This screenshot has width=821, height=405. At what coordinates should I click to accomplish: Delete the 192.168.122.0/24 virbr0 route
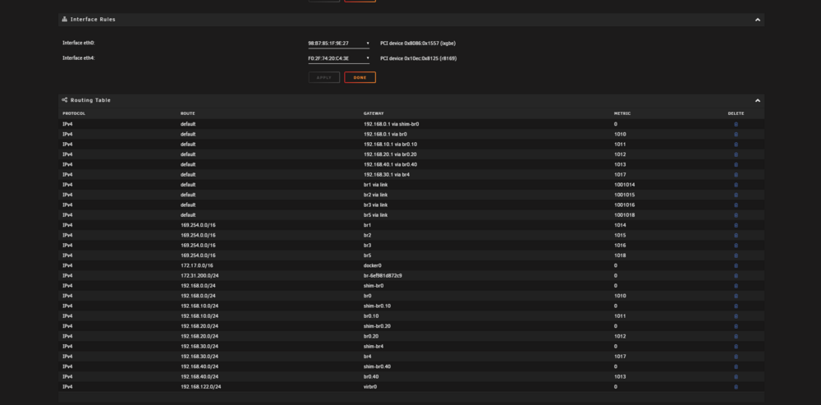point(736,387)
